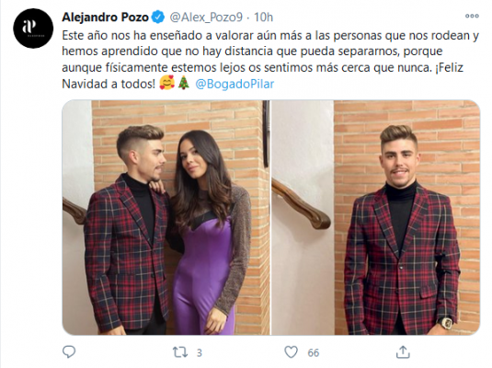Click the like count 66

(314, 353)
